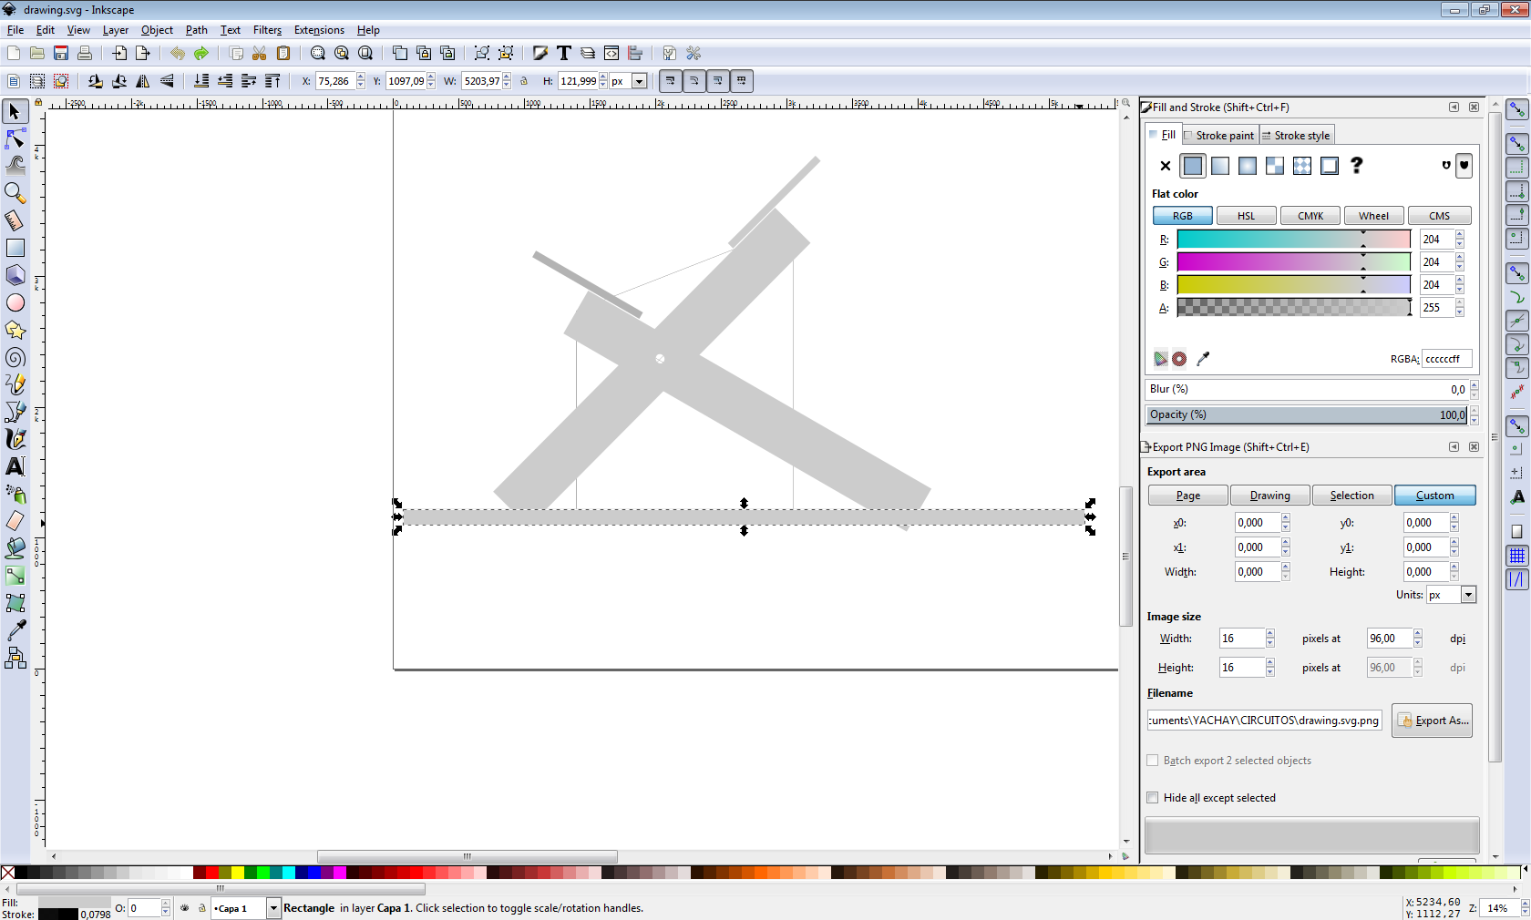Select the Gradient tool

pyautogui.click(x=15, y=576)
